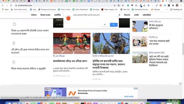Open a new tab with the plus button
Image resolution: width=184 pixels, height=104 pixels.
[171, 1]
